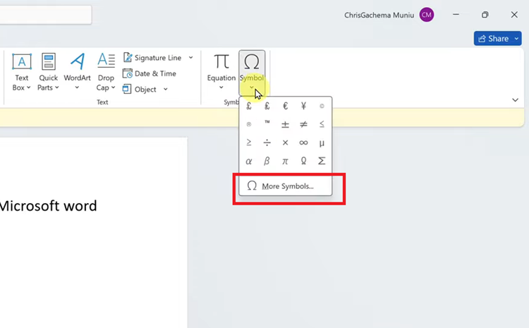529x328 pixels.
Task: Close the Symbol dropdown via the Symbol button
Action: coord(252,73)
